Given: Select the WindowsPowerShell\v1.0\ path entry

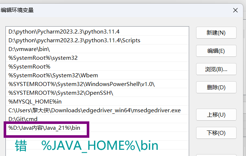Looking at the screenshot, I should 97,84.
